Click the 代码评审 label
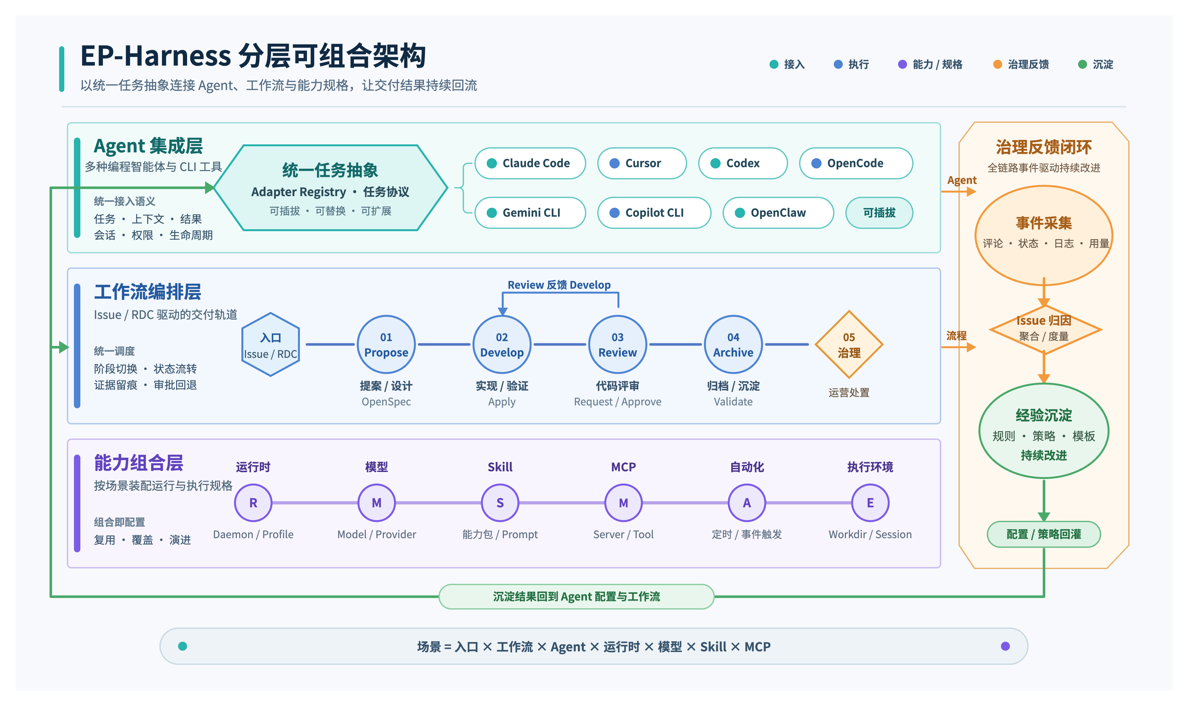 617,386
